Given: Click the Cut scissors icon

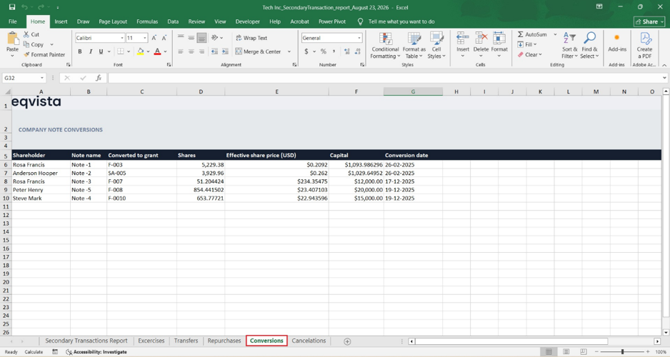Looking at the screenshot, I should pyautogui.click(x=26, y=34).
